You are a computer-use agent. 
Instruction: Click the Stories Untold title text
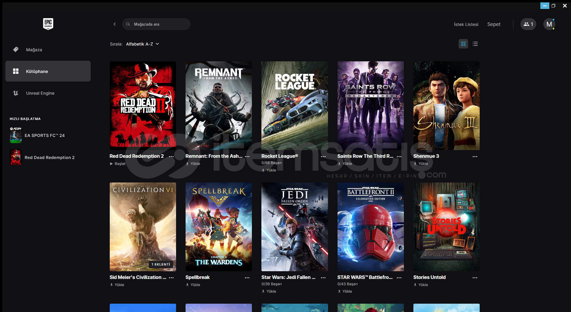(429, 277)
